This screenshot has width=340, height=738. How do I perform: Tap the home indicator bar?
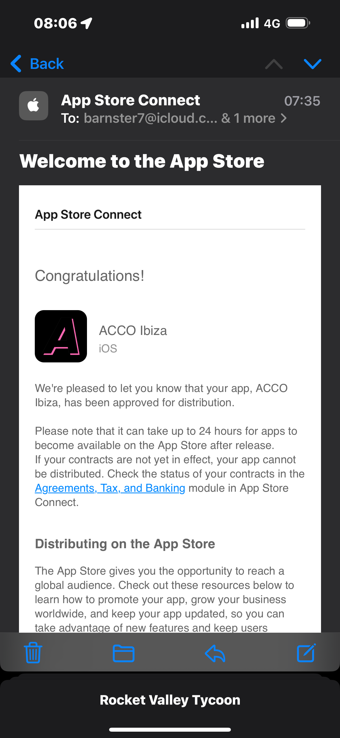point(170,729)
